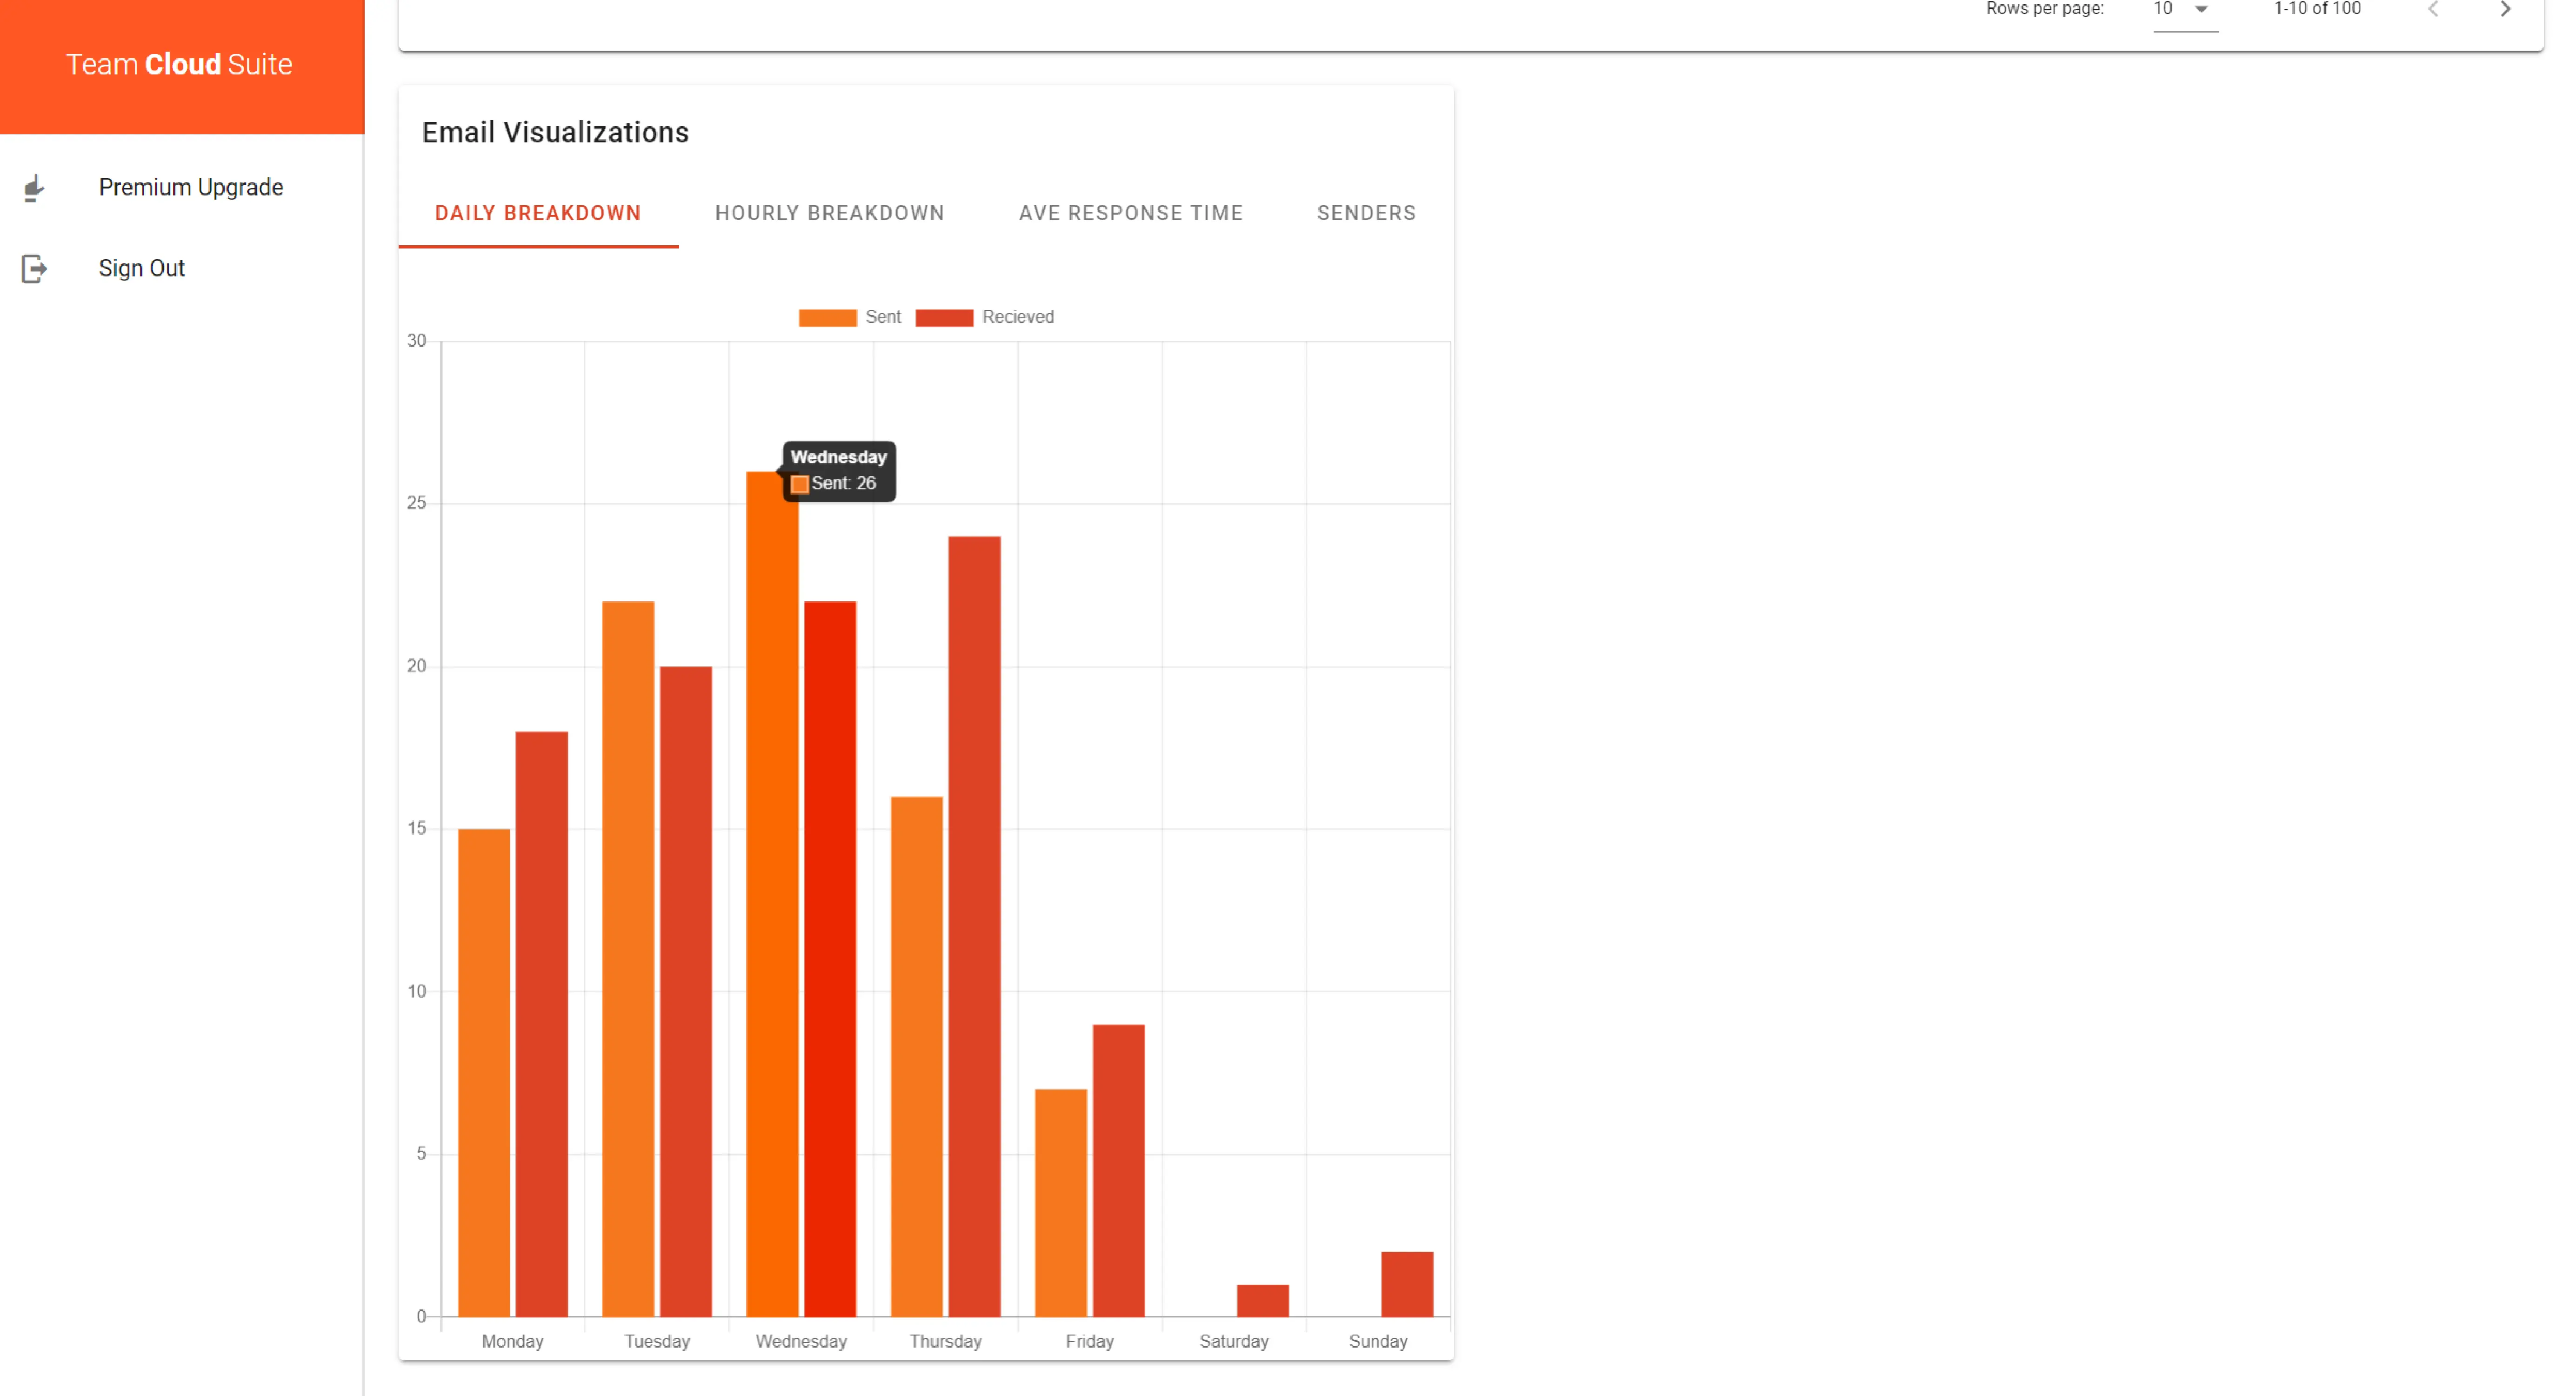Viewport: 2576px width, 1396px height.
Task: Click the Saturday x-axis label
Action: 1234,1341
